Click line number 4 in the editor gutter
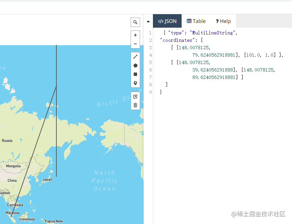The width and height of the screenshot is (292, 224). coord(150,55)
